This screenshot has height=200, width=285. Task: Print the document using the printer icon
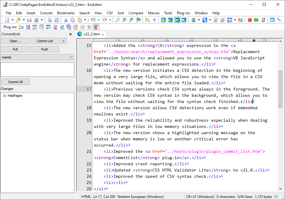tap(49, 20)
